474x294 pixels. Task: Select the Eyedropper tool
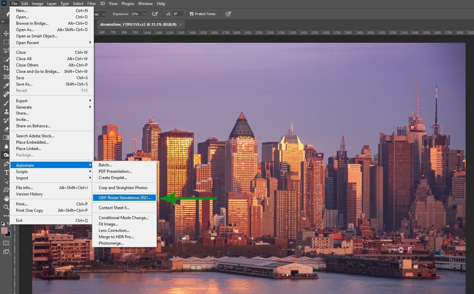click(x=6, y=86)
